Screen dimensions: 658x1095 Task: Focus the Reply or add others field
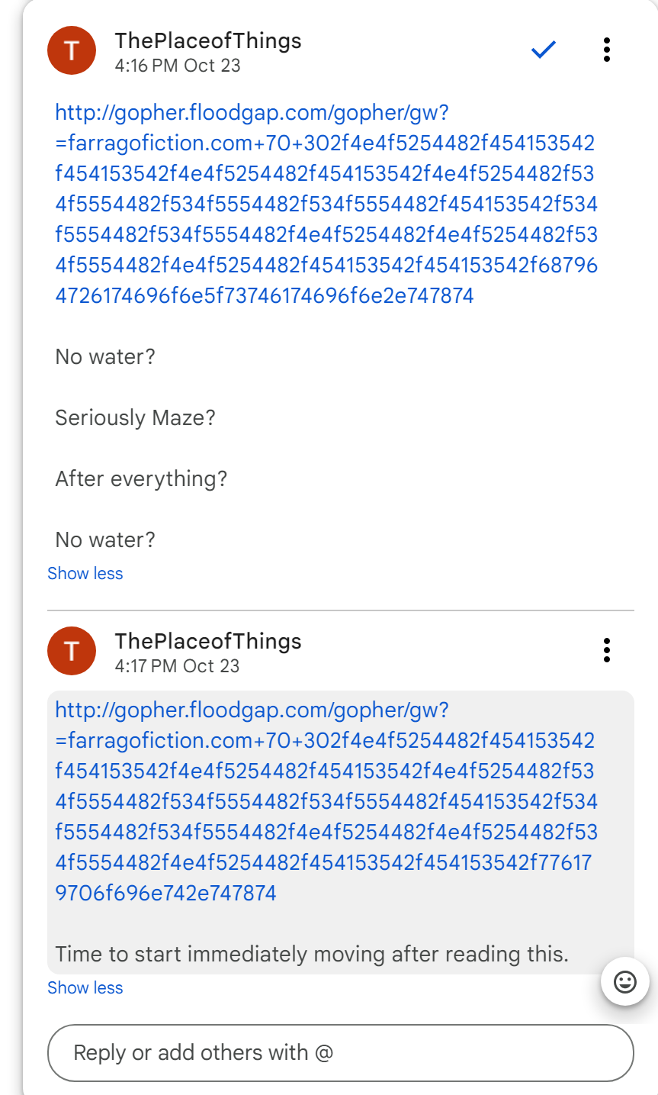tap(340, 1053)
